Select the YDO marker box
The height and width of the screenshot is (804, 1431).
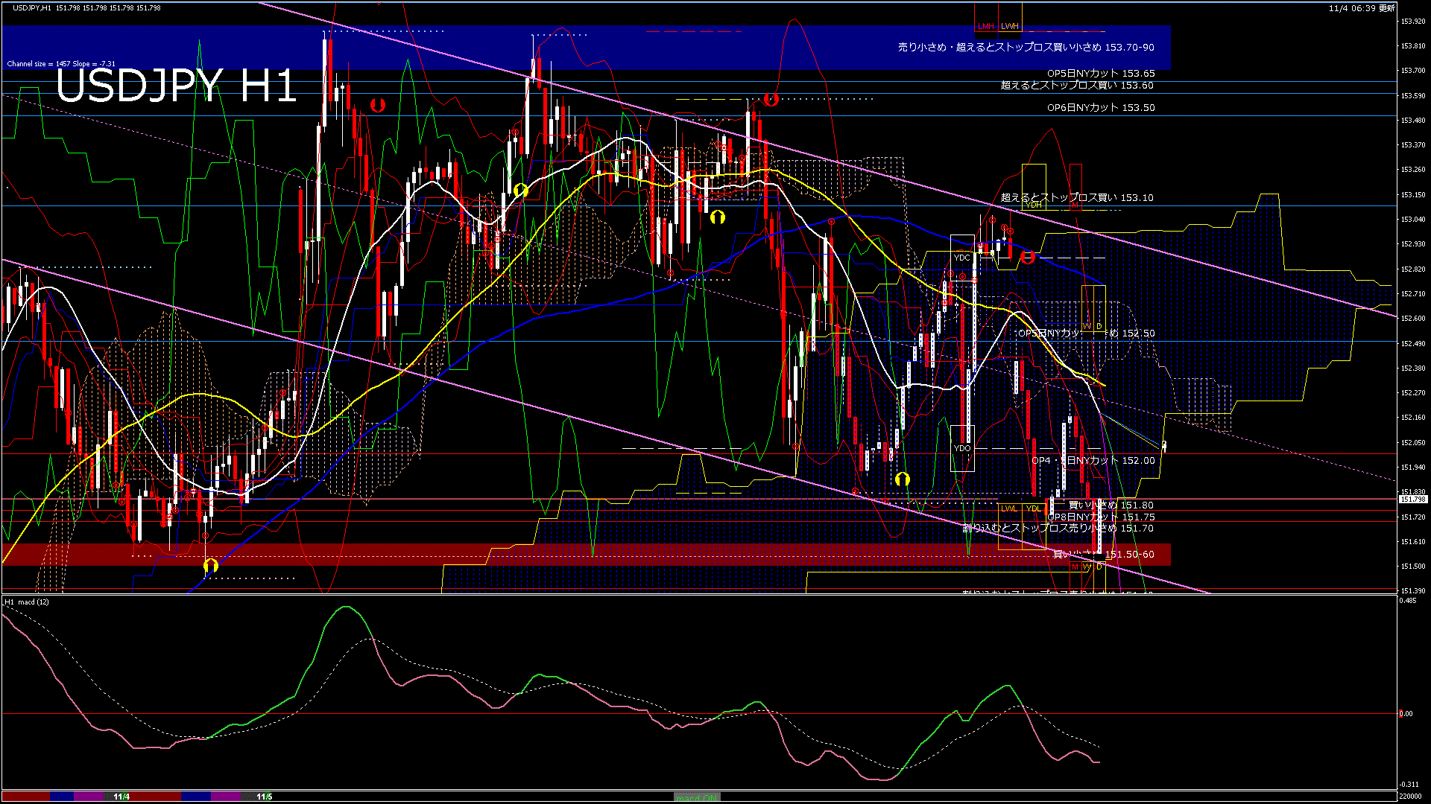tap(962, 448)
